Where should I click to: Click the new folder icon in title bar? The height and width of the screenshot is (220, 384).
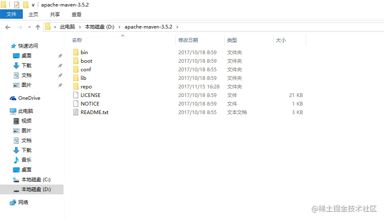click(x=26, y=4)
